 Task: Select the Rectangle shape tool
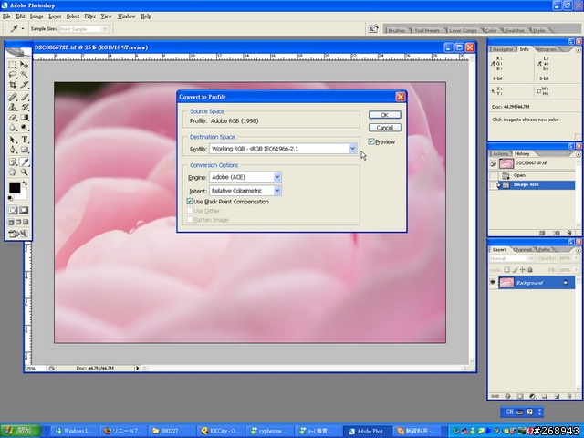coord(25,150)
